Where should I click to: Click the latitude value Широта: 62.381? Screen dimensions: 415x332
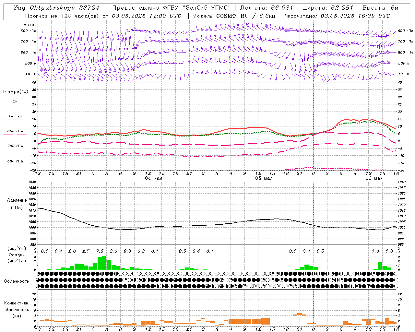327,8
